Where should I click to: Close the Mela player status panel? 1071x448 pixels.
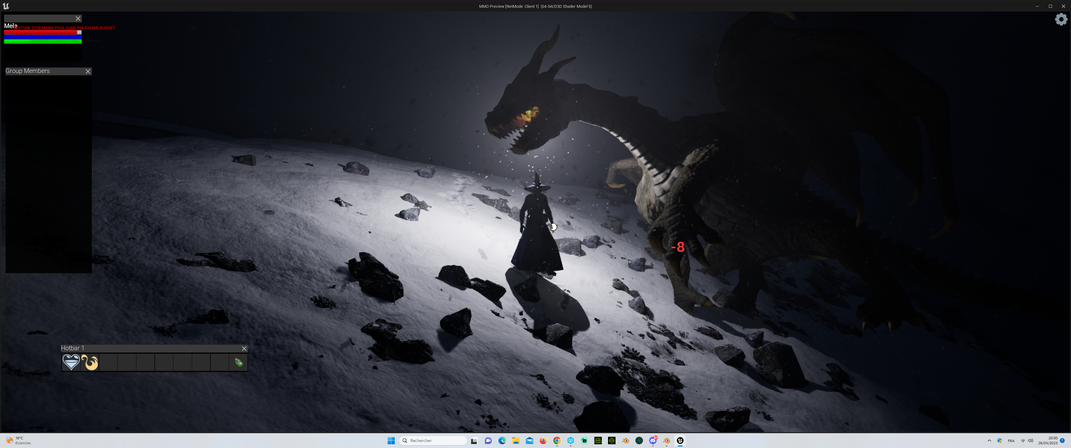point(78,18)
